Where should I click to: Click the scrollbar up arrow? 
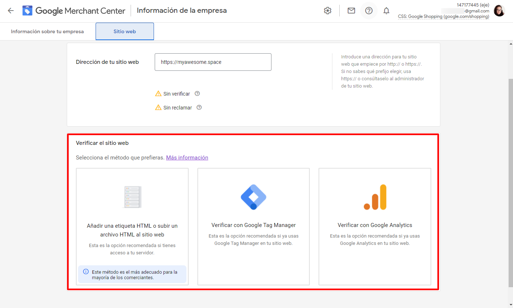510,44
